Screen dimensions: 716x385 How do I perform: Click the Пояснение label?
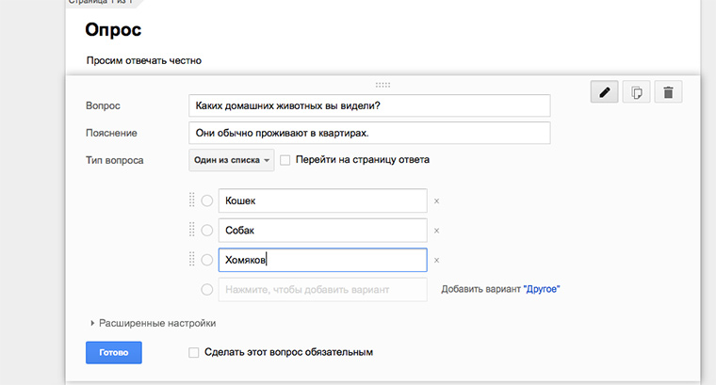(111, 134)
